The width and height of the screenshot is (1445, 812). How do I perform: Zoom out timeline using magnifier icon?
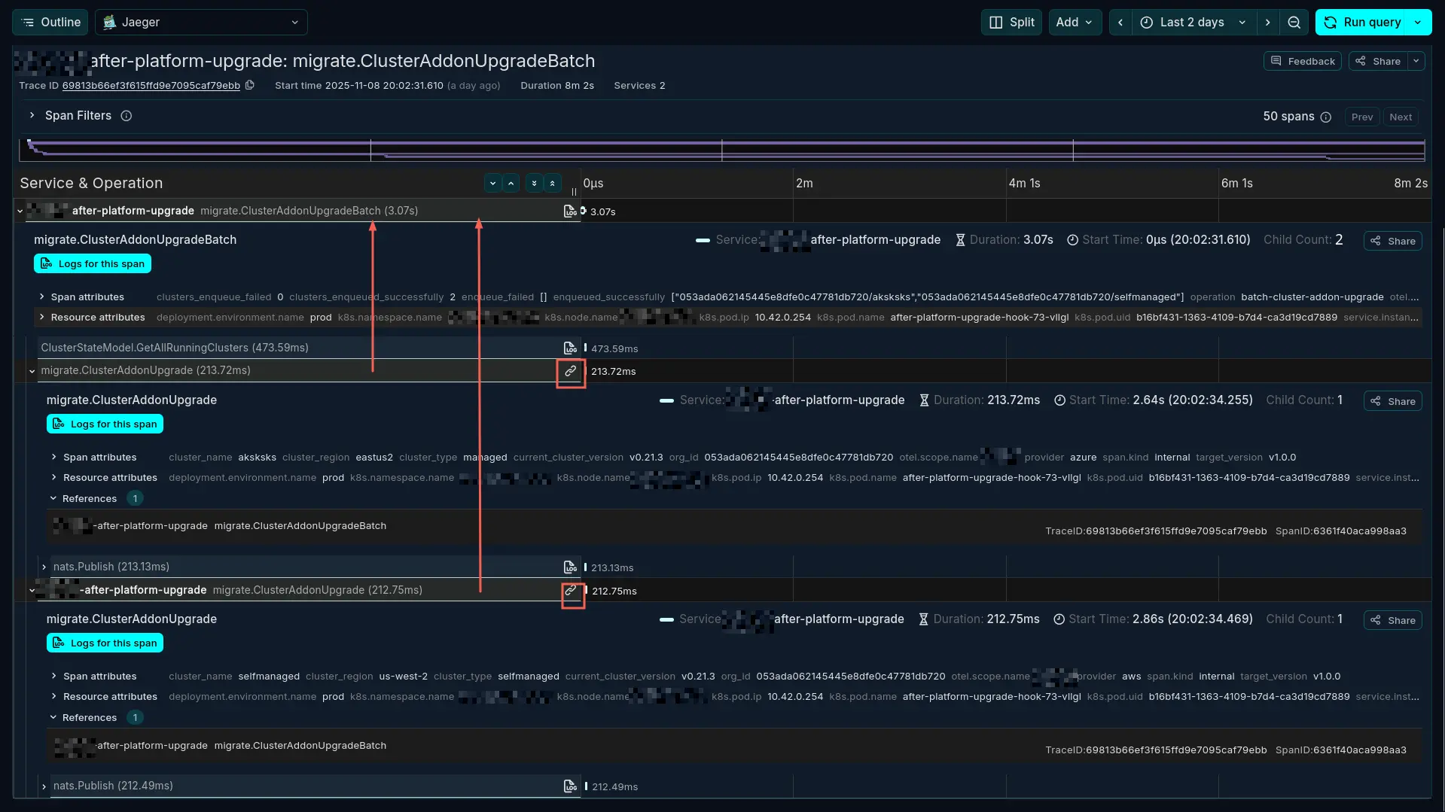click(1294, 22)
